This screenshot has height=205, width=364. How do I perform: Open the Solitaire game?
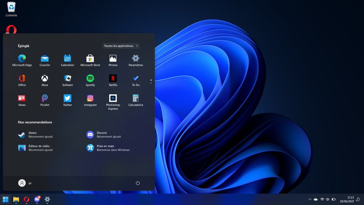coord(67,78)
